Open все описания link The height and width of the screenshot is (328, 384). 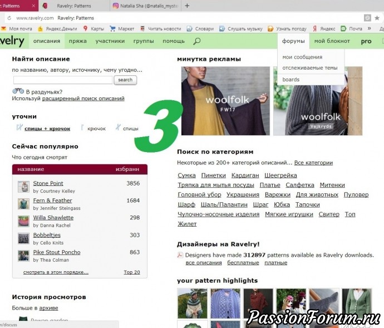click(204, 263)
